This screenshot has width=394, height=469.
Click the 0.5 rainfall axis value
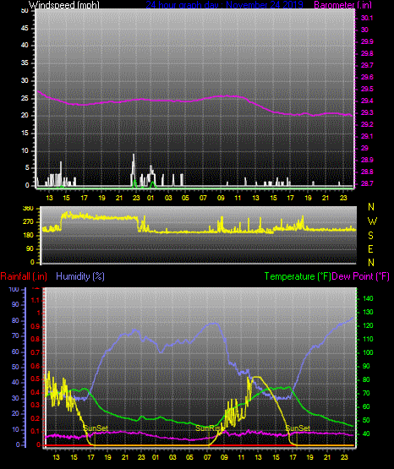point(36,379)
